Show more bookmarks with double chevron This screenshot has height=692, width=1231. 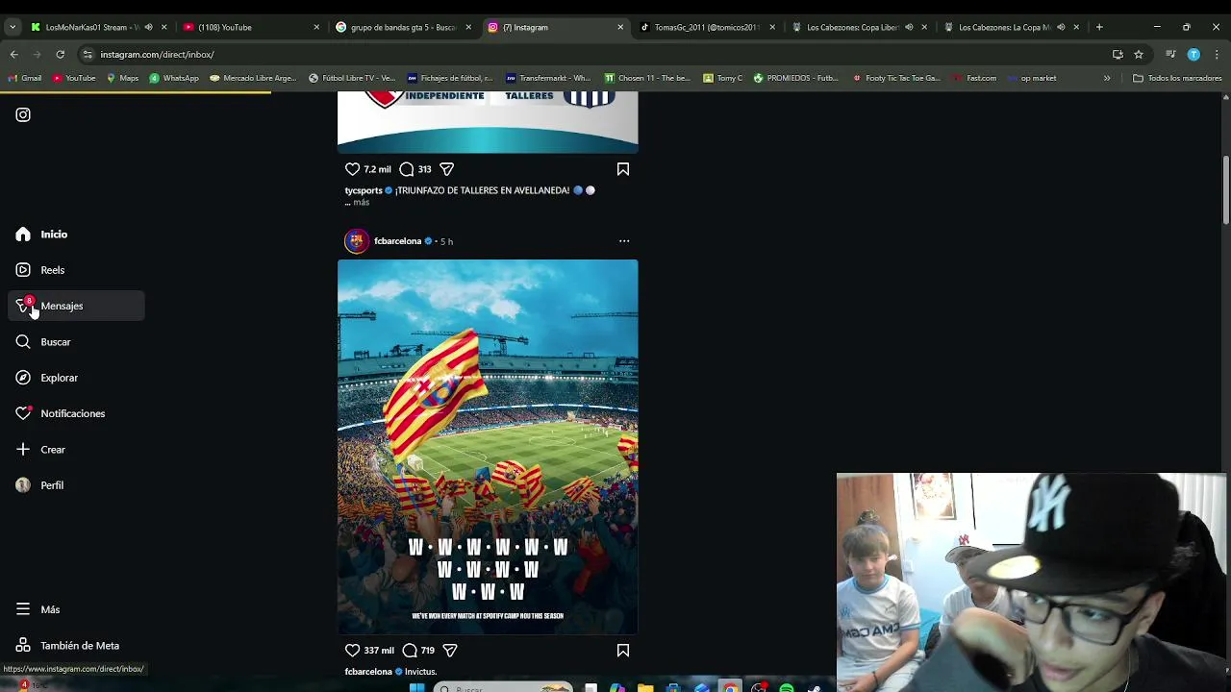point(1107,78)
